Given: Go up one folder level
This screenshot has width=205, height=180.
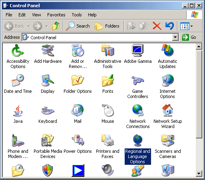Looking at the screenshot, I should 56,26.
